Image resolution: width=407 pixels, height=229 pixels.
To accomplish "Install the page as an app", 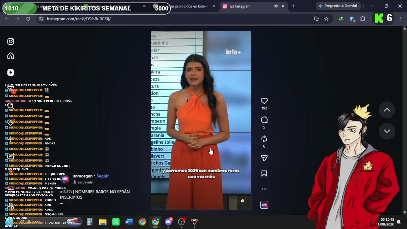I will point(316,19).
